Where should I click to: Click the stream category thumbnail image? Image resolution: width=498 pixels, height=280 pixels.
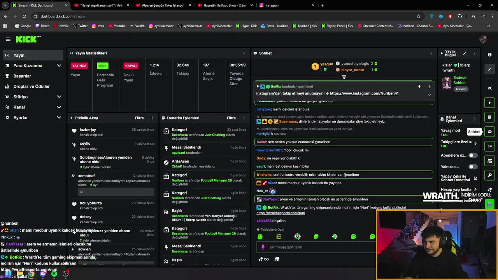(447, 83)
